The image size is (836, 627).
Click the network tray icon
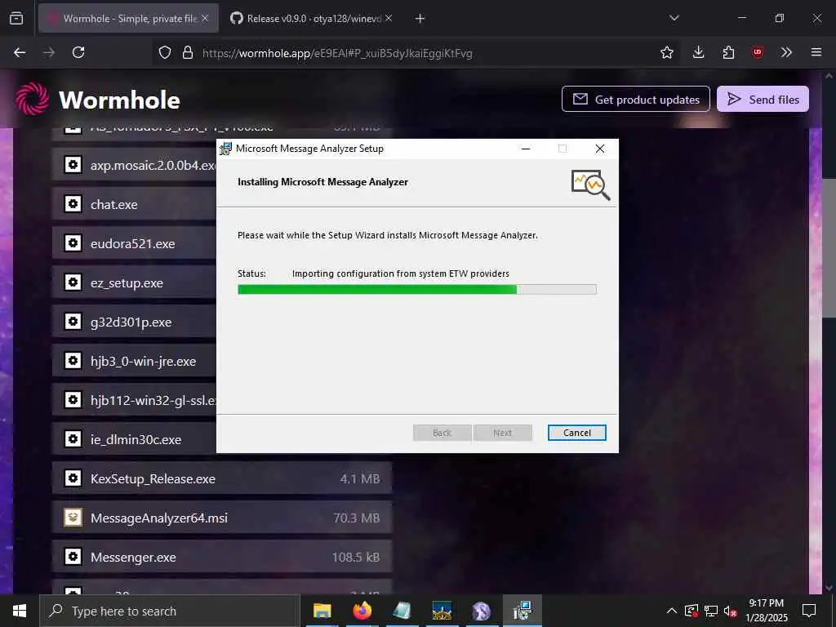pyautogui.click(x=711, y=611)
